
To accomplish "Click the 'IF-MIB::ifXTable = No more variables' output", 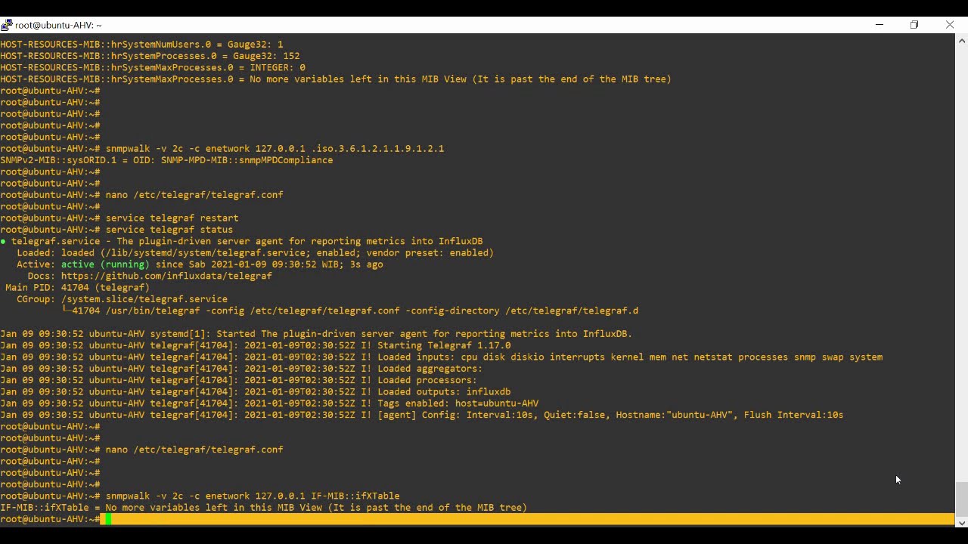I will click(x=263, y=508).
